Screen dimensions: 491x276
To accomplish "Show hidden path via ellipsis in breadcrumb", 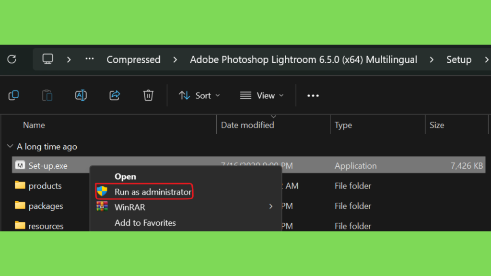I will pyautogui.click(x=90, y=58).
